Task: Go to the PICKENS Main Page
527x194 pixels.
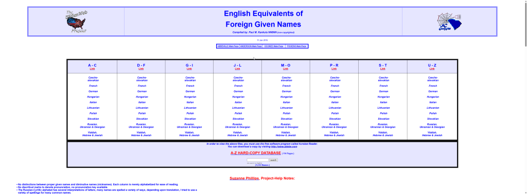Action: [x=296, y=46]
